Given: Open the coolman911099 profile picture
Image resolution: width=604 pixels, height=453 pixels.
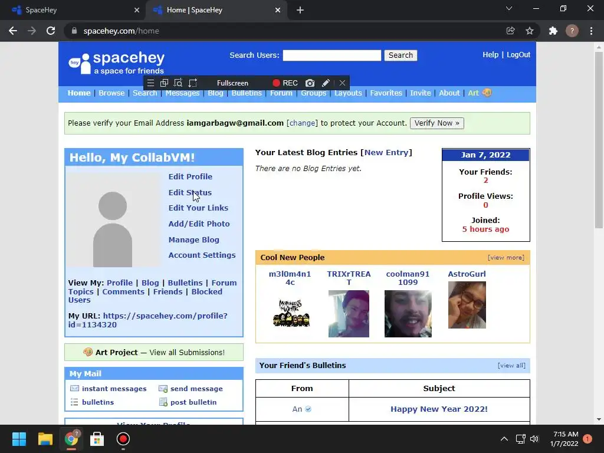Looking at the screenshot, I should click(x=408, y=314).
